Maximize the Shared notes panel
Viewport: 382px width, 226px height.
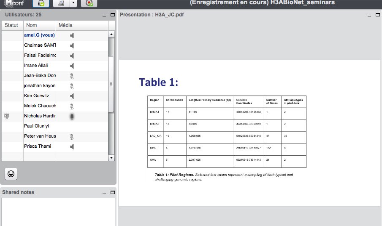point(113,192)
